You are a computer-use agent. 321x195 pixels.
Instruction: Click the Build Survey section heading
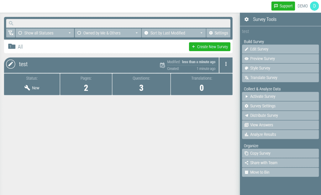click(254, 42)
